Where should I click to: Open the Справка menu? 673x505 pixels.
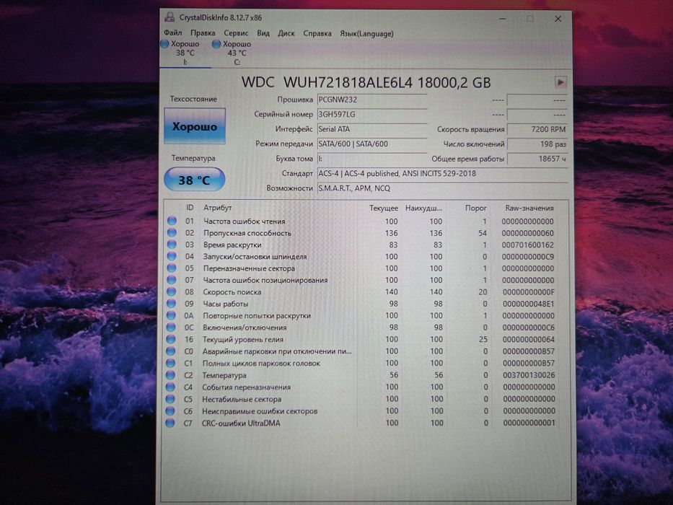coord(317,33)
